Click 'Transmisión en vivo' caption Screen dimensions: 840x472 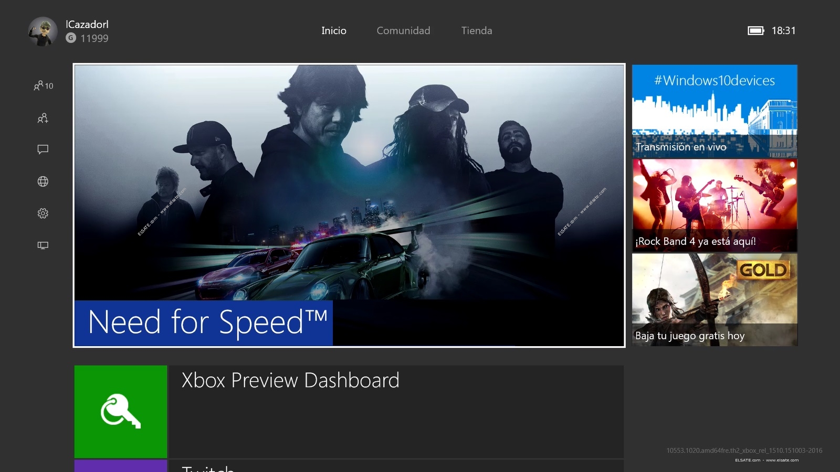tap(681, 147)
